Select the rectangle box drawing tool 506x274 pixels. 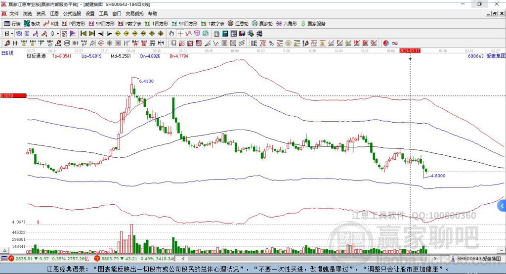click(172, 44)
